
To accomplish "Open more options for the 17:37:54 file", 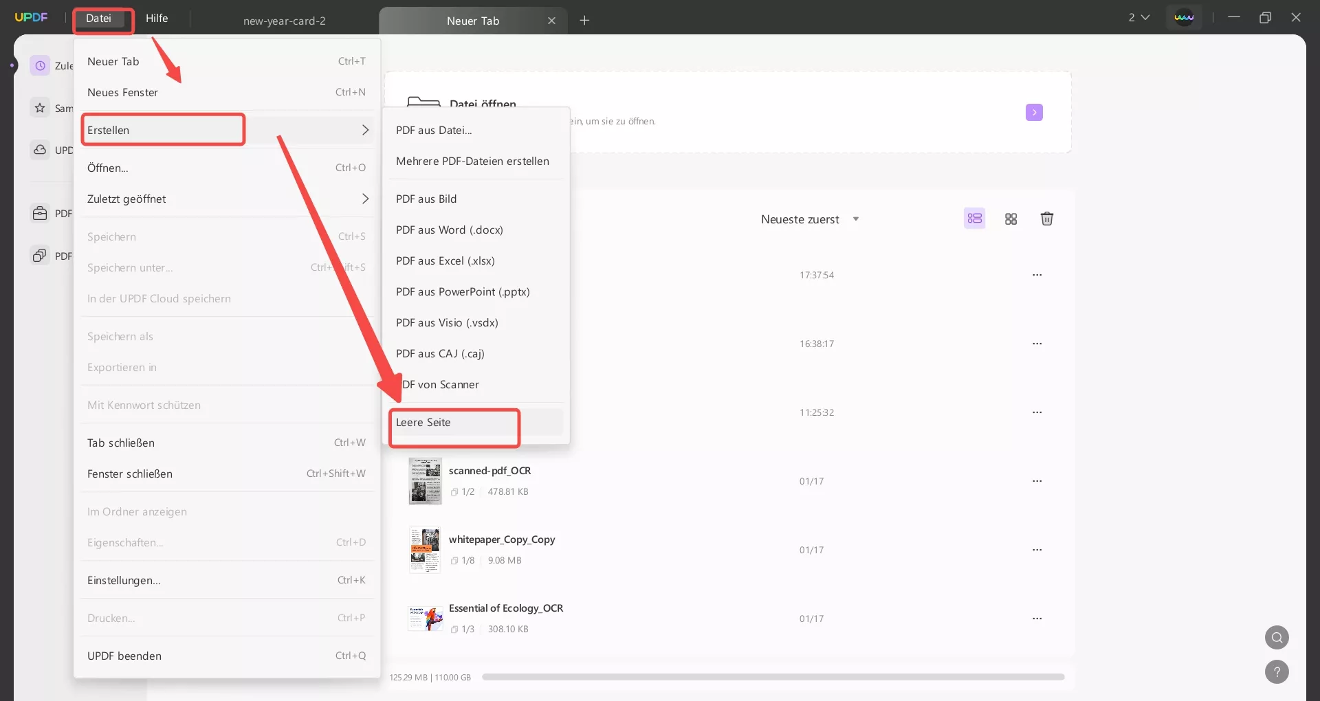I will (x=1037, y=275).
